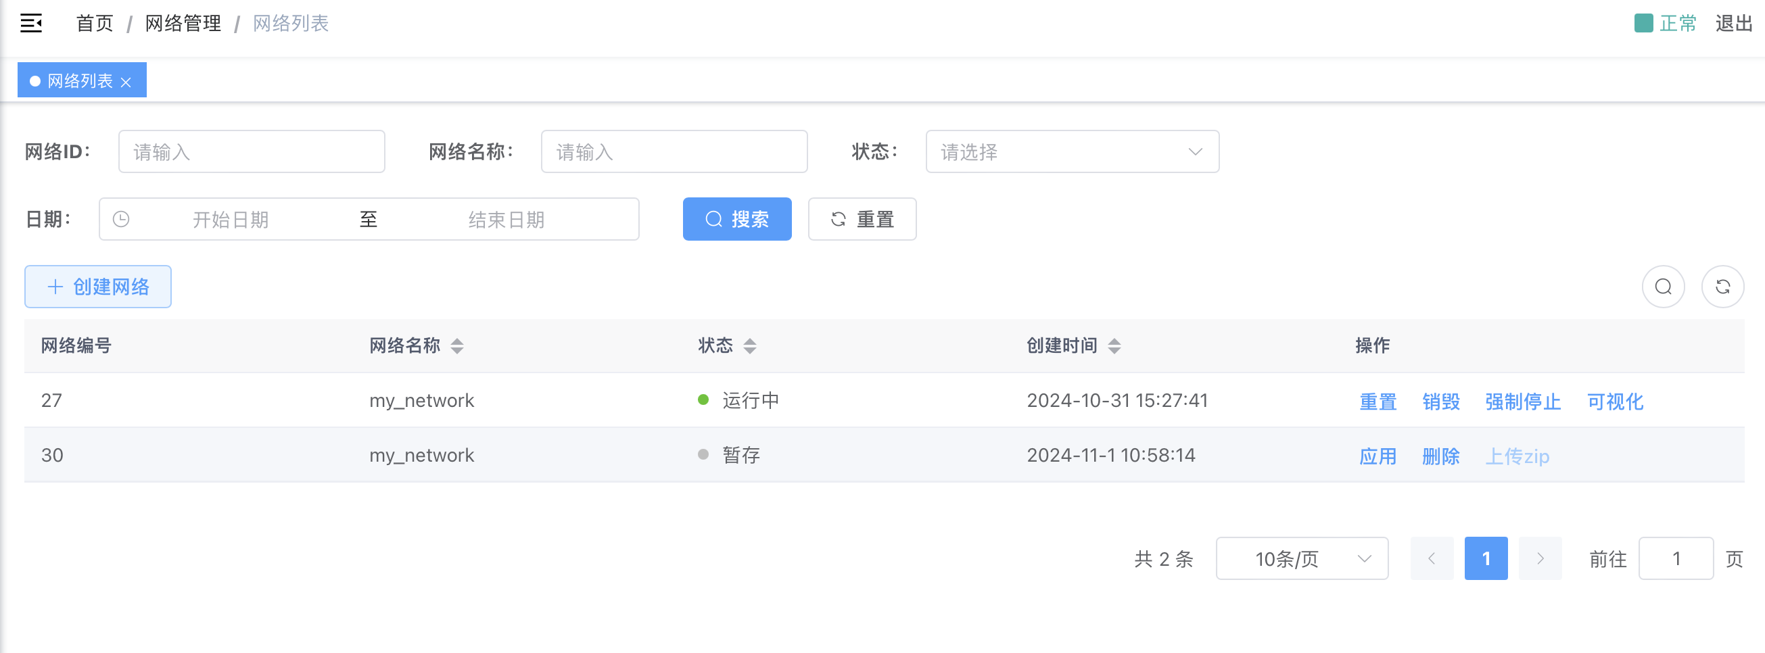Open the 开始日期 date picker
This screenshot has height=653, width=1765.
tap(230, 219)
